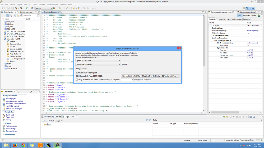The height and width of the screenshot is (148, 264).
Task: Collapse the Settings section in Commander
Action: tap(3, 123)
